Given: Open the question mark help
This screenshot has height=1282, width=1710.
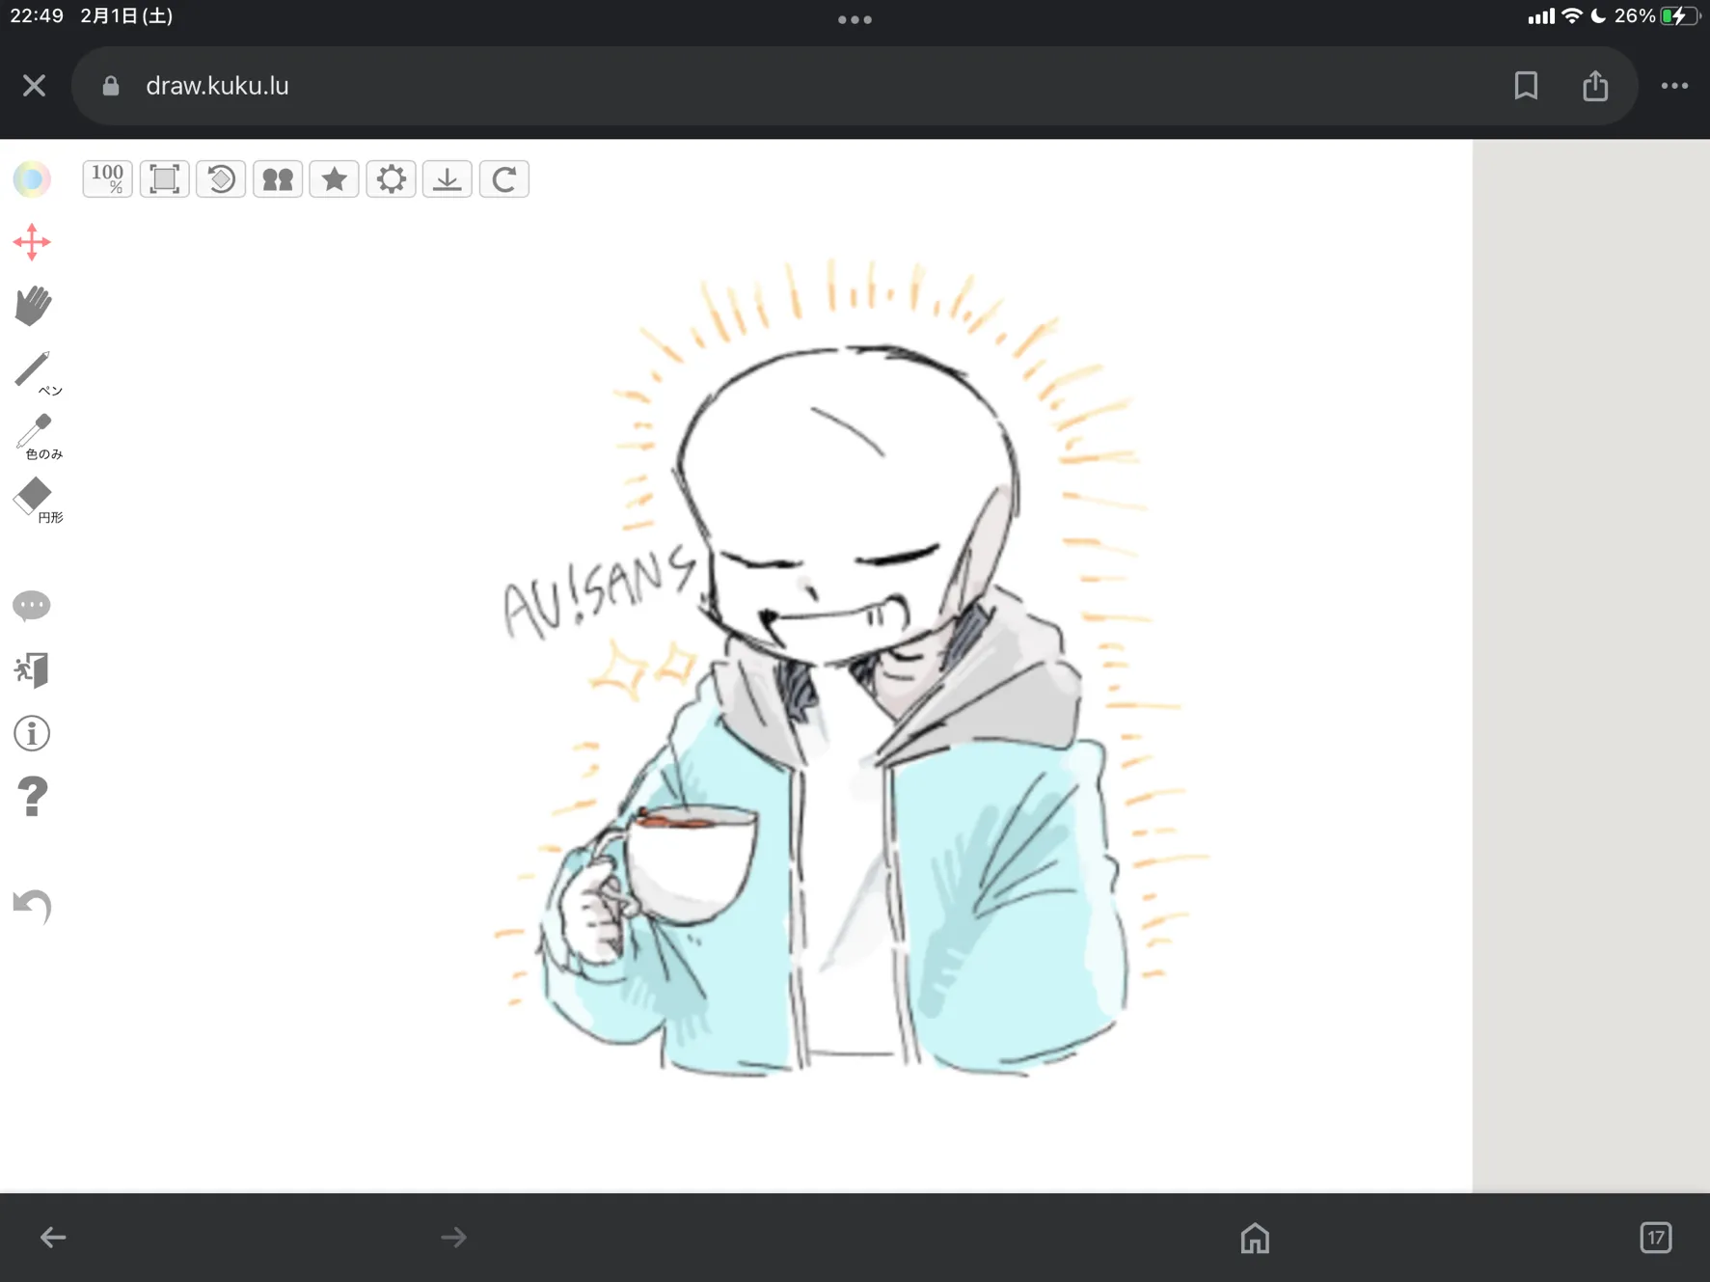Looking at the screenshot, I should [32, 797].
